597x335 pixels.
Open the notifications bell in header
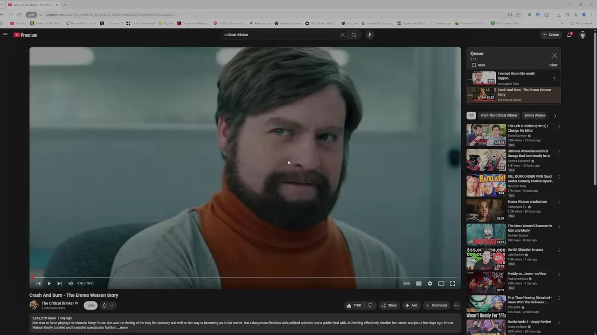click(569, 35)
